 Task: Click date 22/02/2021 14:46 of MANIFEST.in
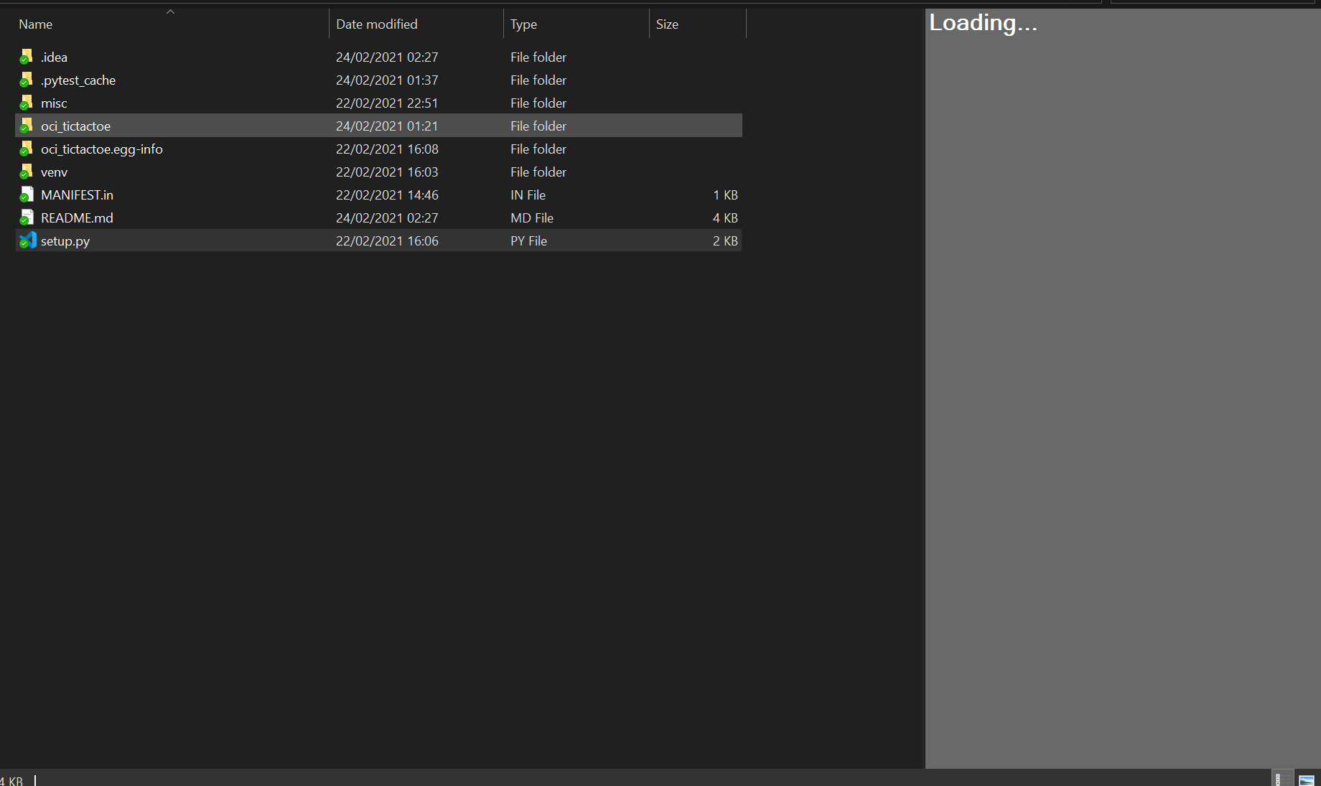(387, 195)
